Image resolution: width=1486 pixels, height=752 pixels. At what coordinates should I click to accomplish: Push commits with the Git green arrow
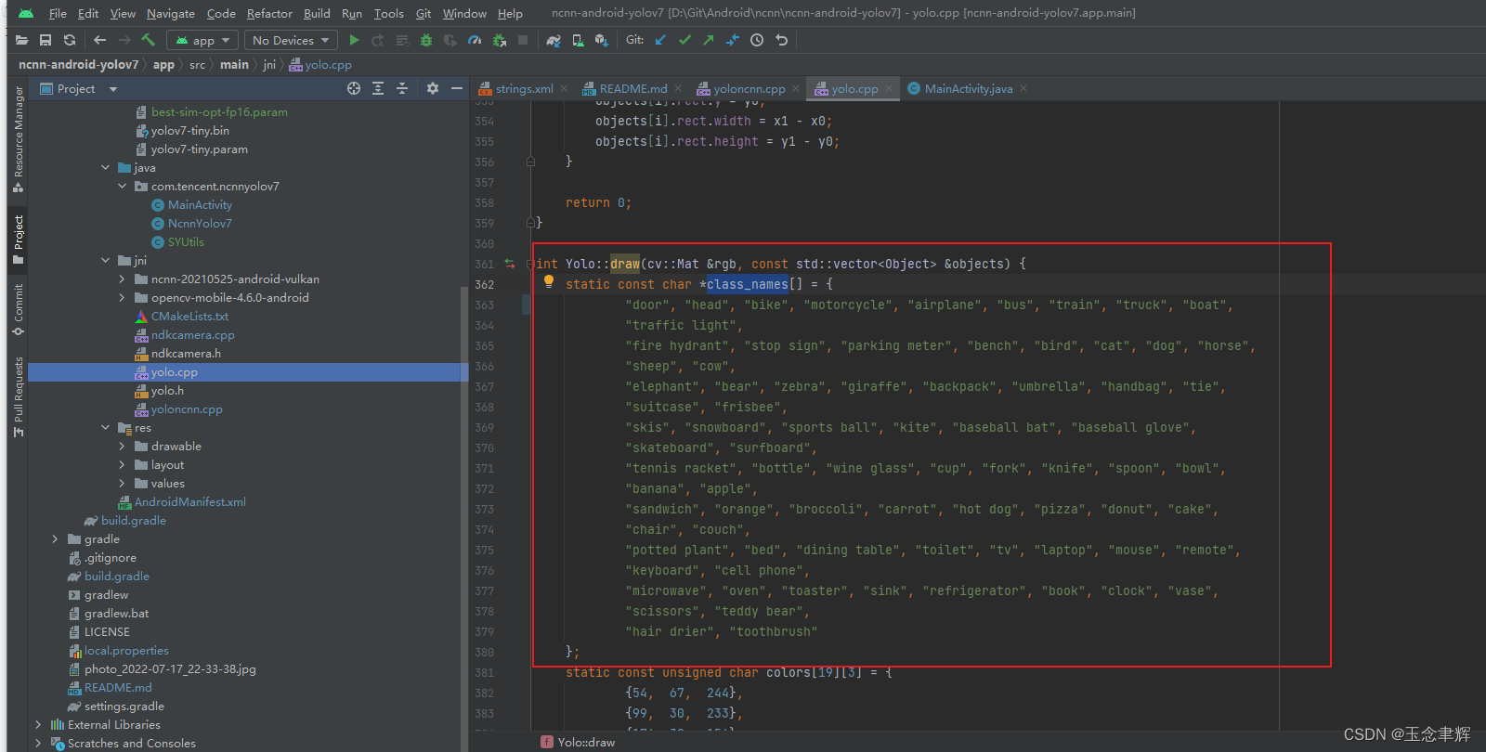tap(709, 40)
